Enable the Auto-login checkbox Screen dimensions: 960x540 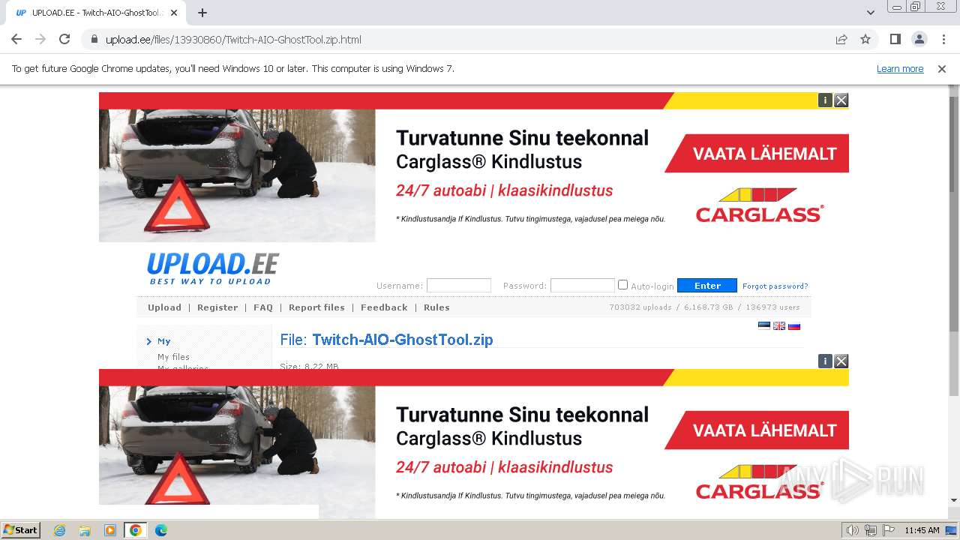[622, 285]
